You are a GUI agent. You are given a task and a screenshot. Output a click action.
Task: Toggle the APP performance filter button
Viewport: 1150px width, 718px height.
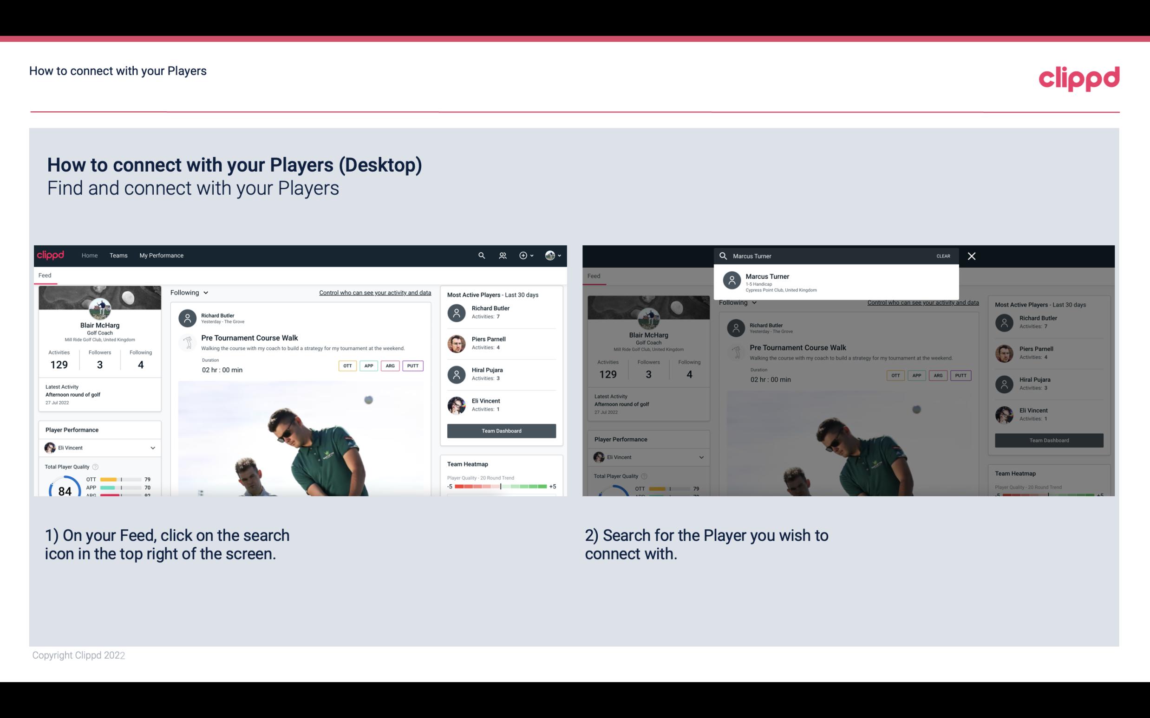tap(367, 365)
